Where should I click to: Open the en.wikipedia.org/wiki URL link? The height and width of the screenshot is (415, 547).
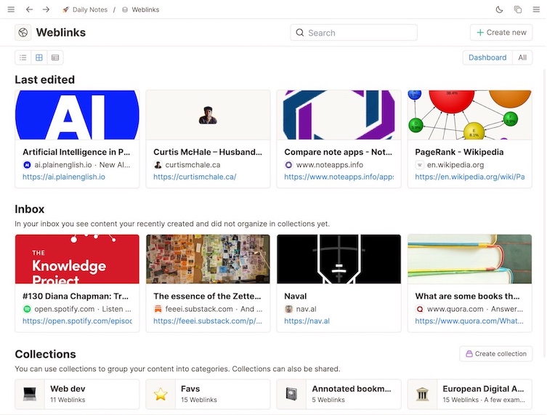tap(469, 177)
